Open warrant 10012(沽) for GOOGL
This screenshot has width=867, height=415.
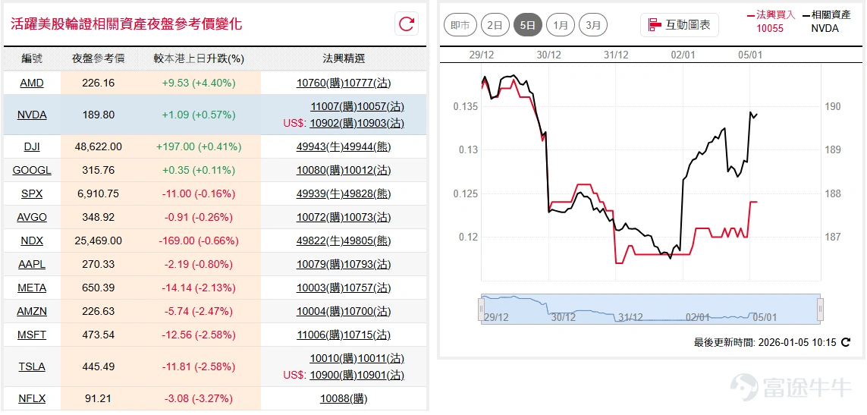[x=366, y=171]
